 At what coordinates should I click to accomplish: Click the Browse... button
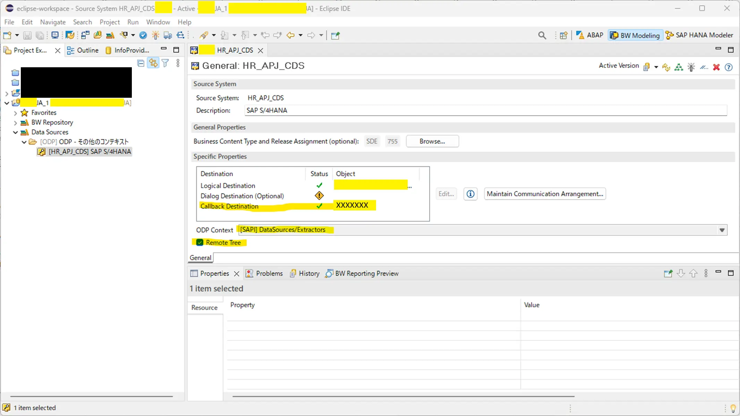tap(432, 141)
